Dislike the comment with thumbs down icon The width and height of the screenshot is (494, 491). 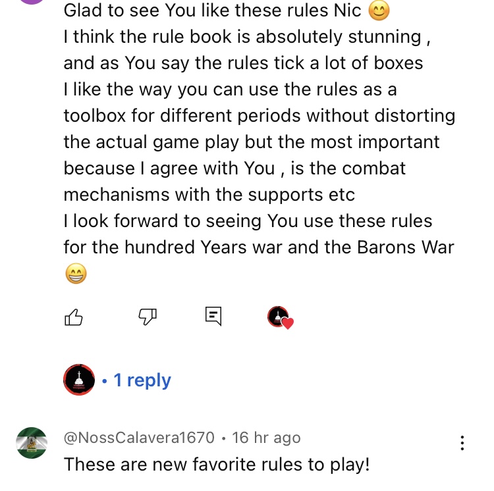(x=148, y=317)
